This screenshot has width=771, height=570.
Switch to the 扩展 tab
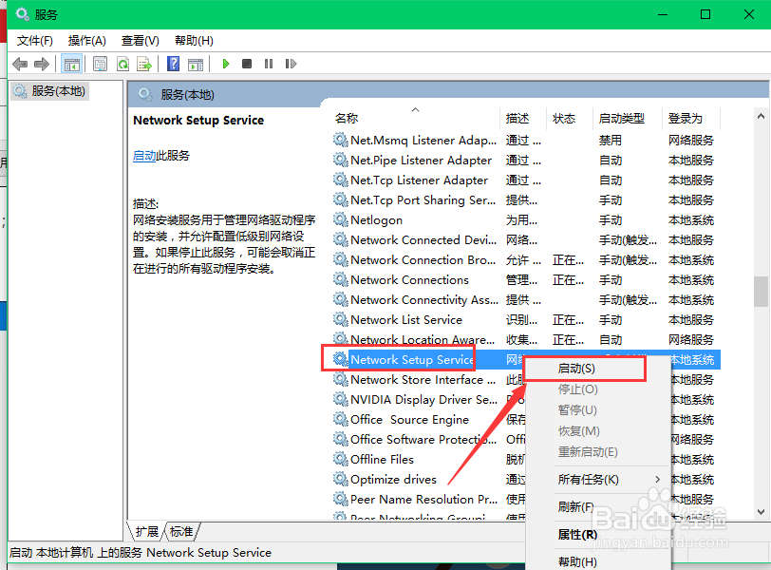[x=147, y=532]
